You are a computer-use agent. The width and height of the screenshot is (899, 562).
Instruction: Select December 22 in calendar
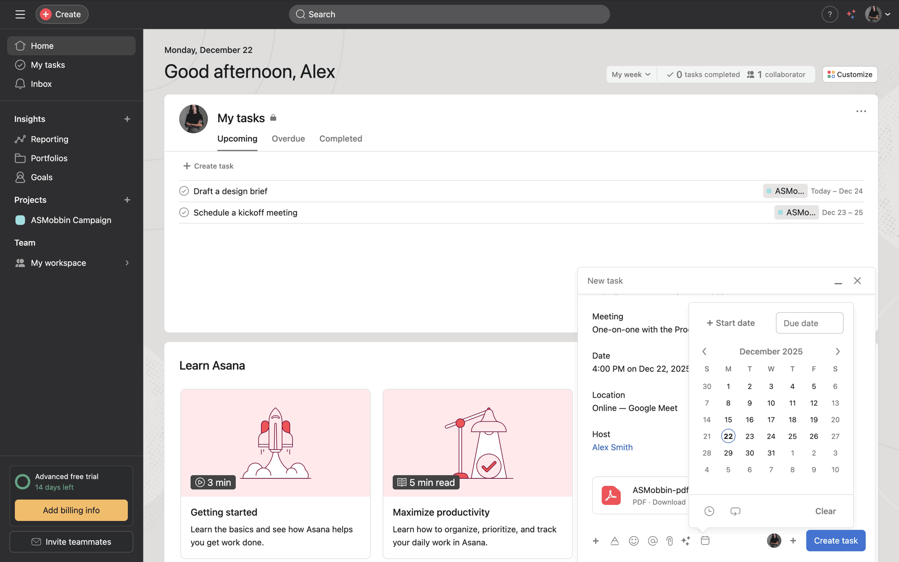click(728, 436)
